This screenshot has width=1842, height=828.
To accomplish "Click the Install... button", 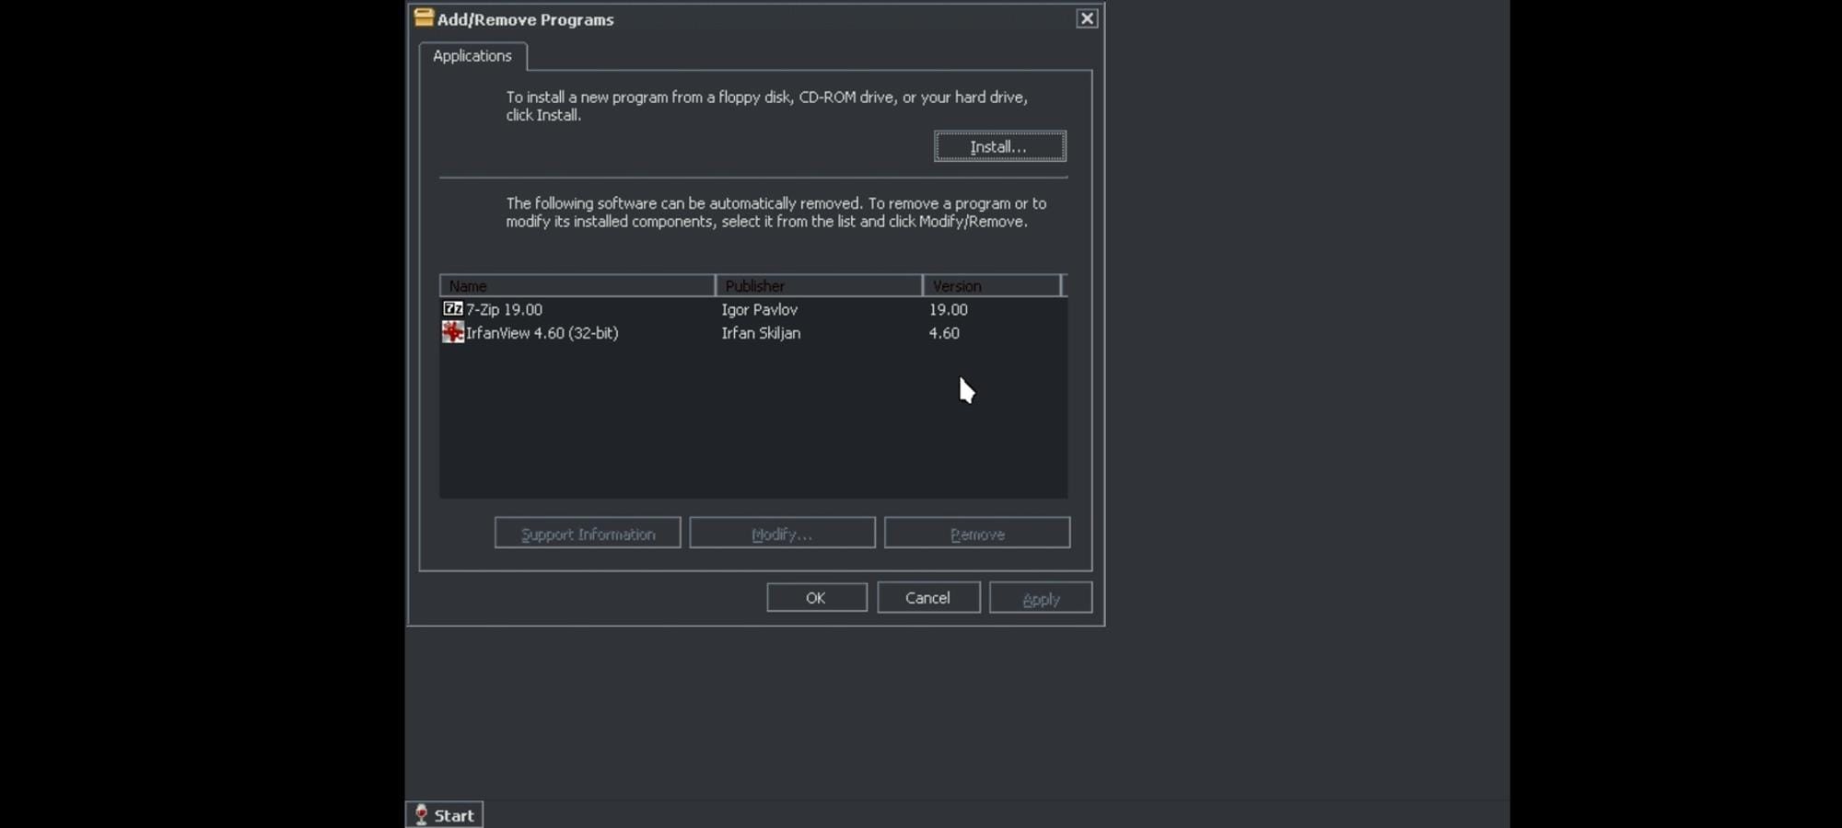I will [x=1000, y=146].
